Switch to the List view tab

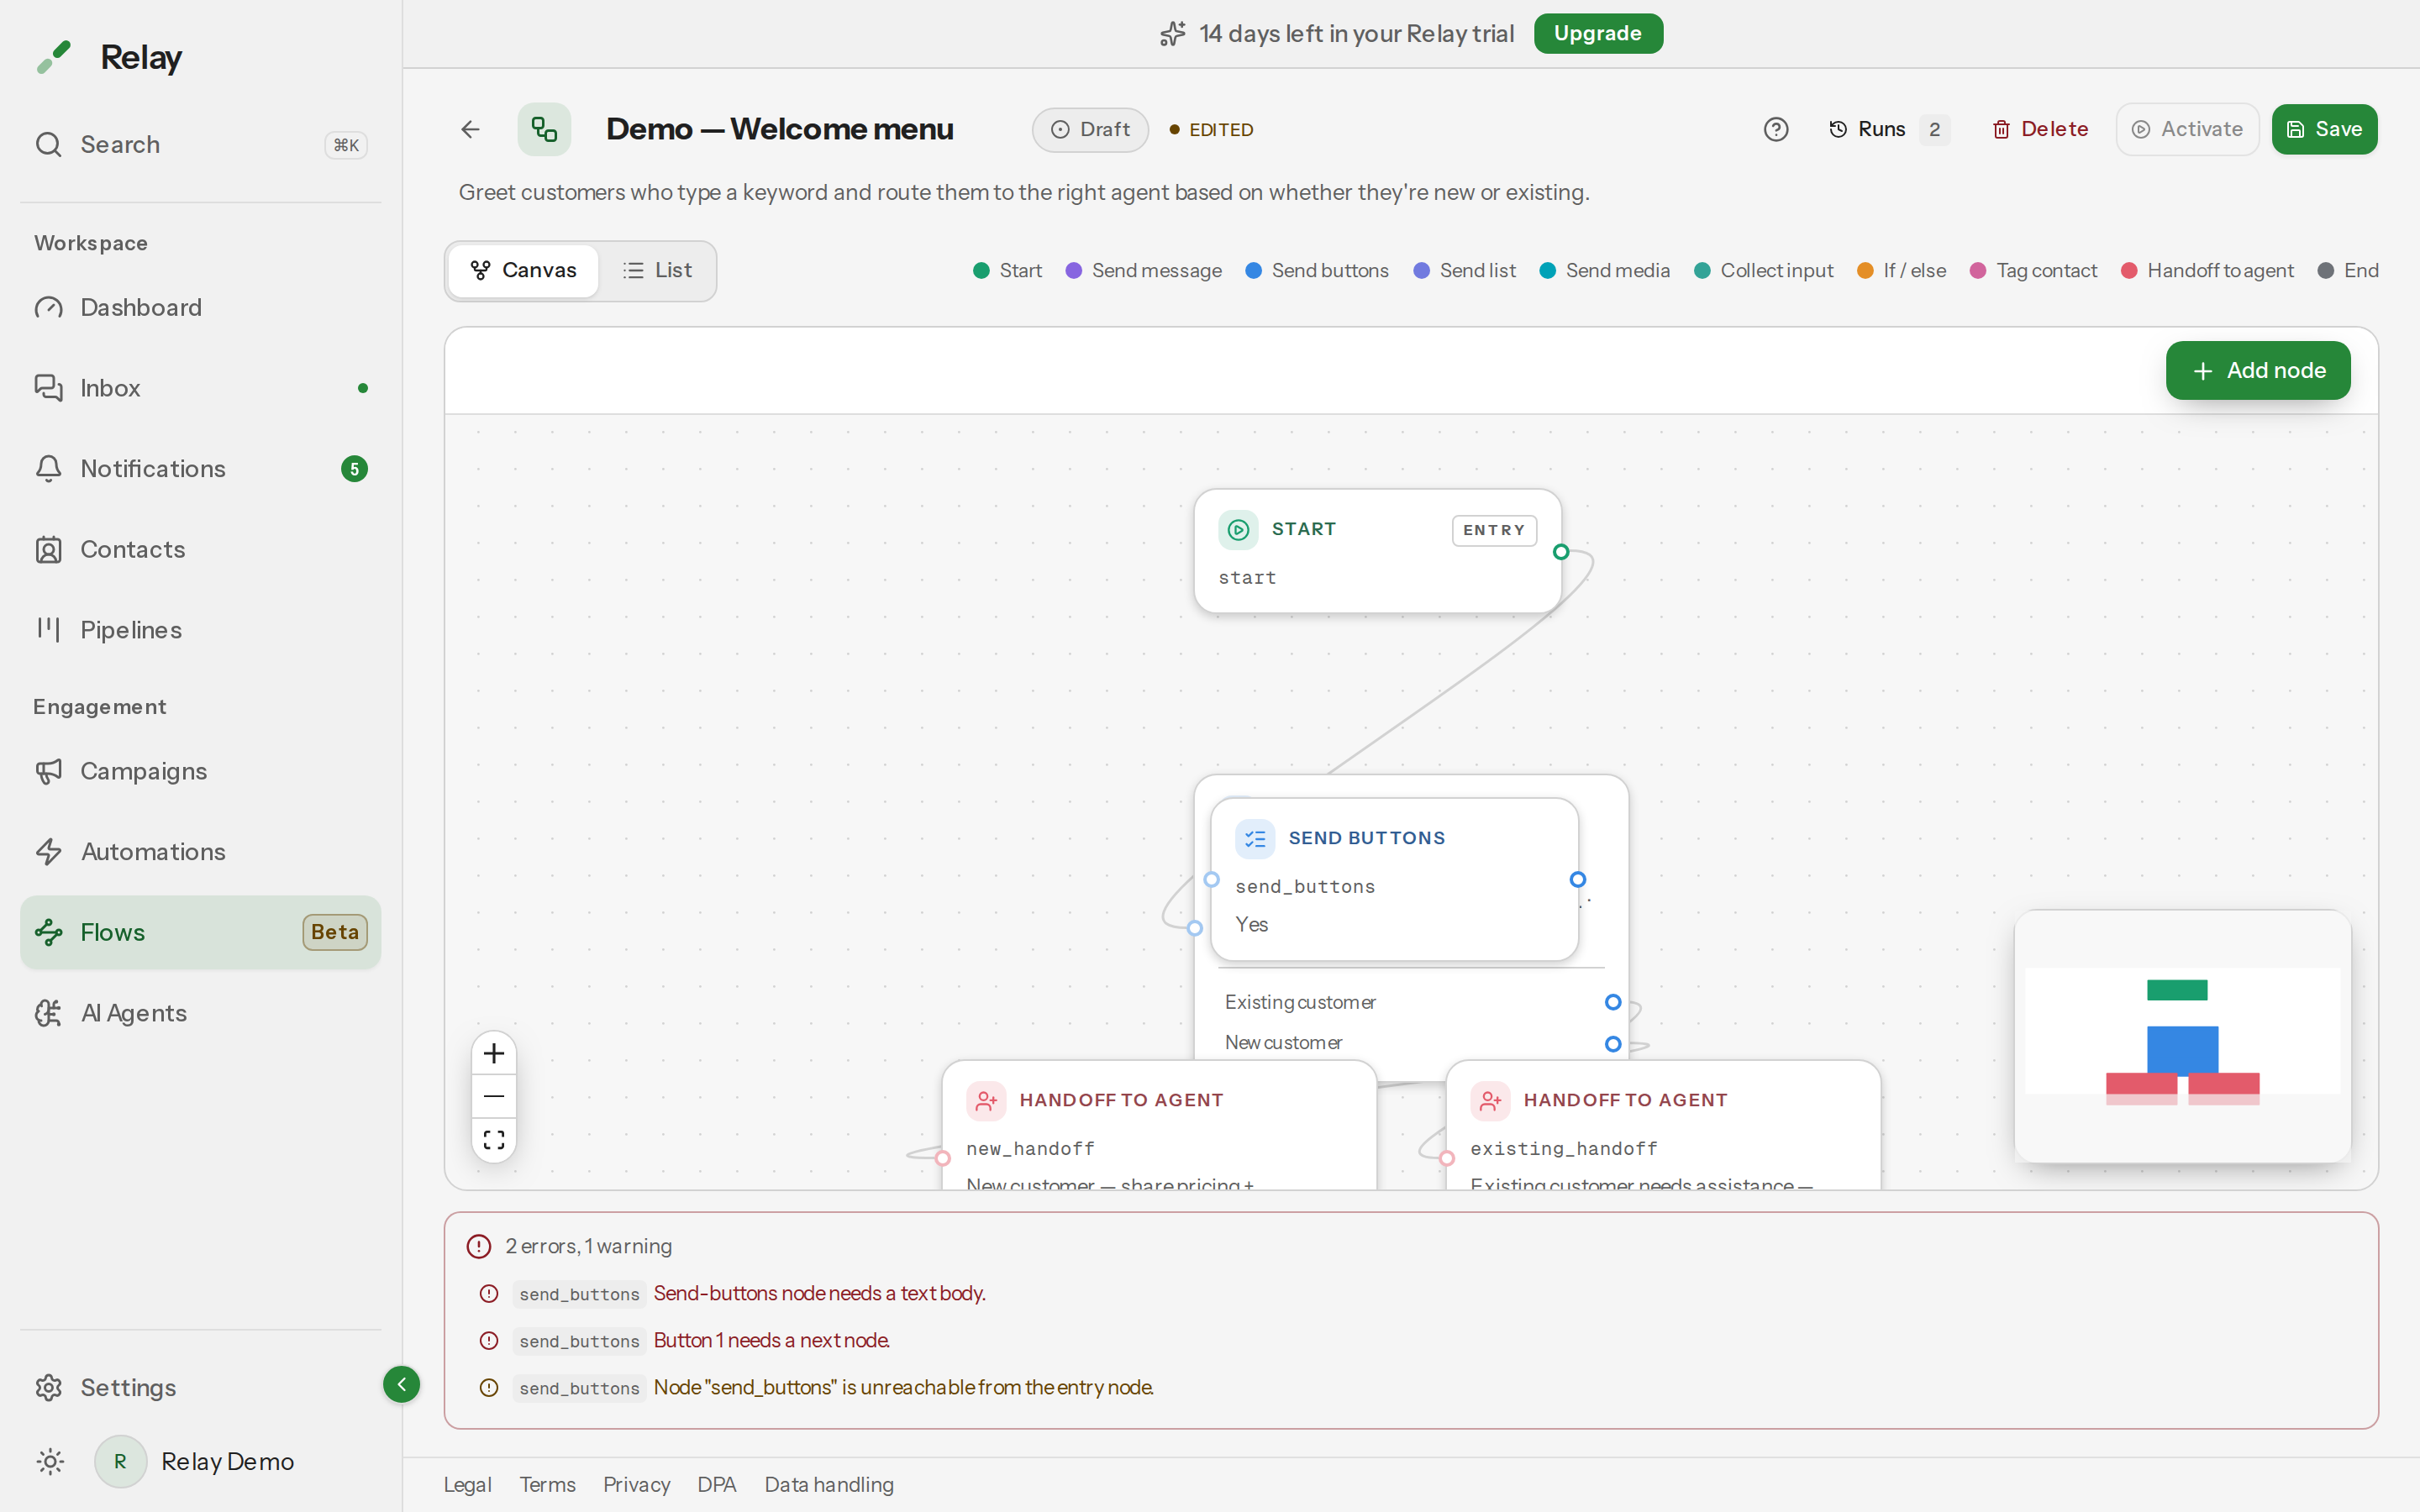click(x=657, y=270)
